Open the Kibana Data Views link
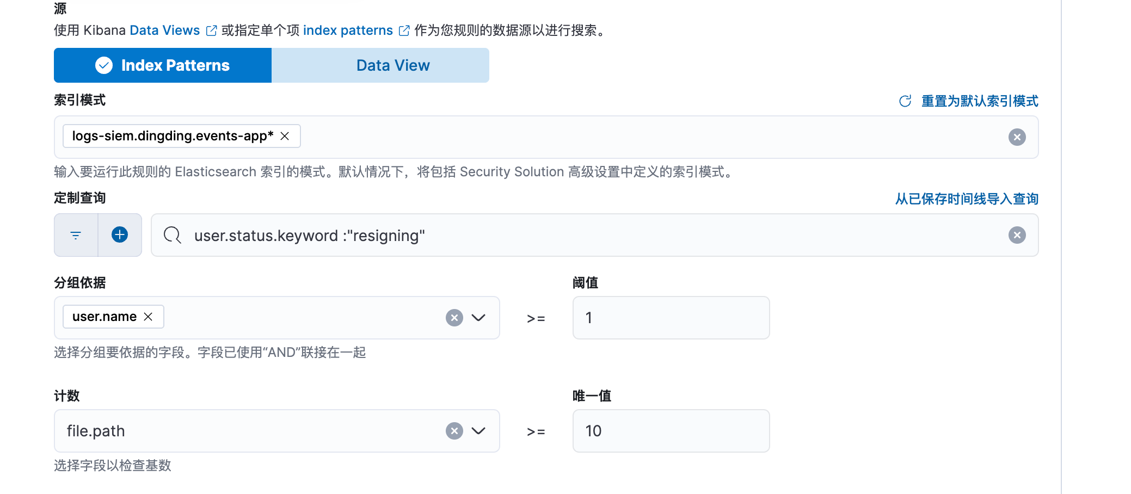The height and width of the screenshot is (494, 1131). [164, 30]
